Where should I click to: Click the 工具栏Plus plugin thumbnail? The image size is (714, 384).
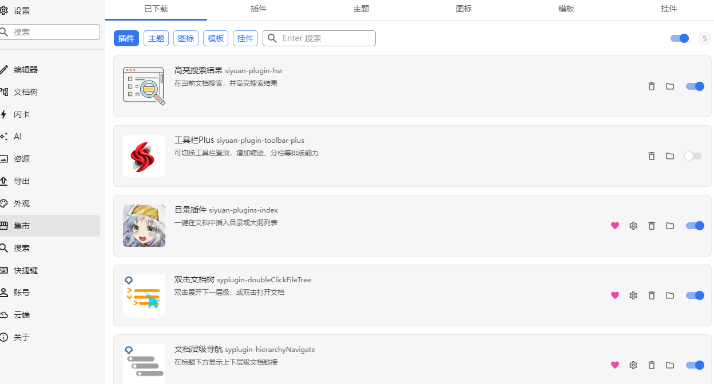pos(144,156)
